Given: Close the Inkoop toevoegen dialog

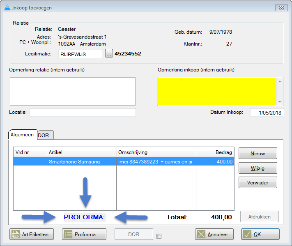Looking at the screenshot, I should pos(281,7).
